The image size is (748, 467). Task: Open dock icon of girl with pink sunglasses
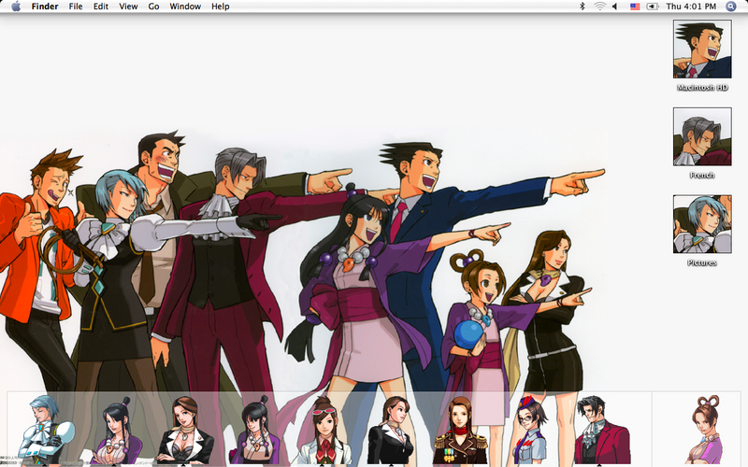pos(323,431)
